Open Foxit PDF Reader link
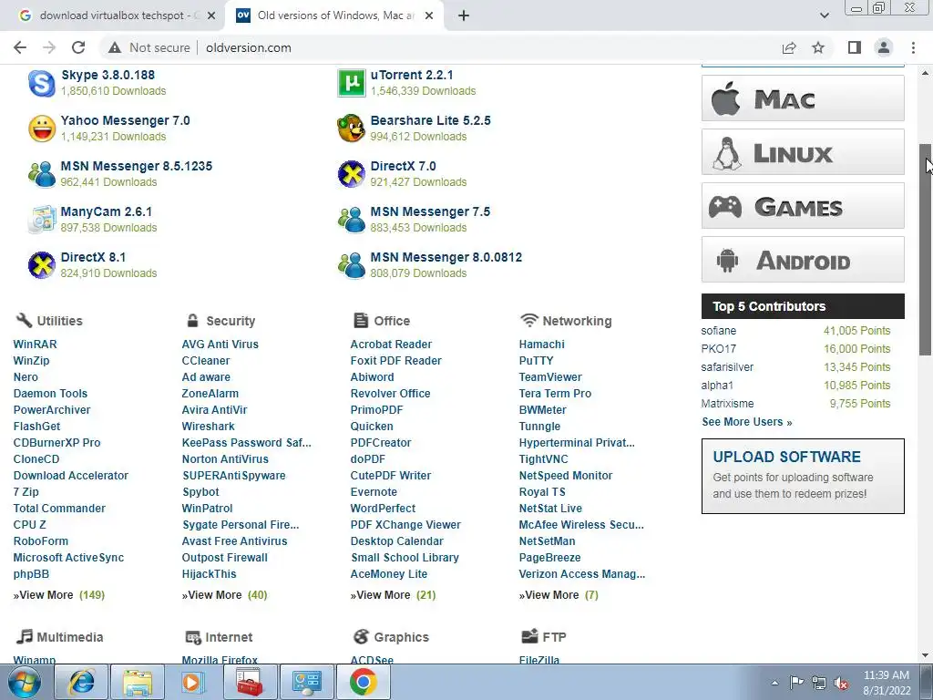The image size is (933, 700). [395, 361]
